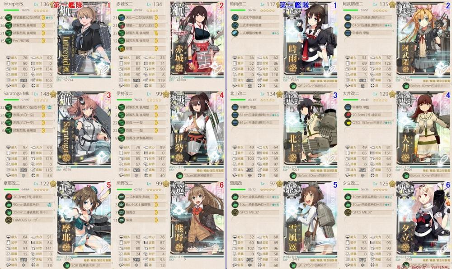Click the sonar icon on 時雨改二's first slot
This screenshot has height=269, width=452.
pos(235,18)
